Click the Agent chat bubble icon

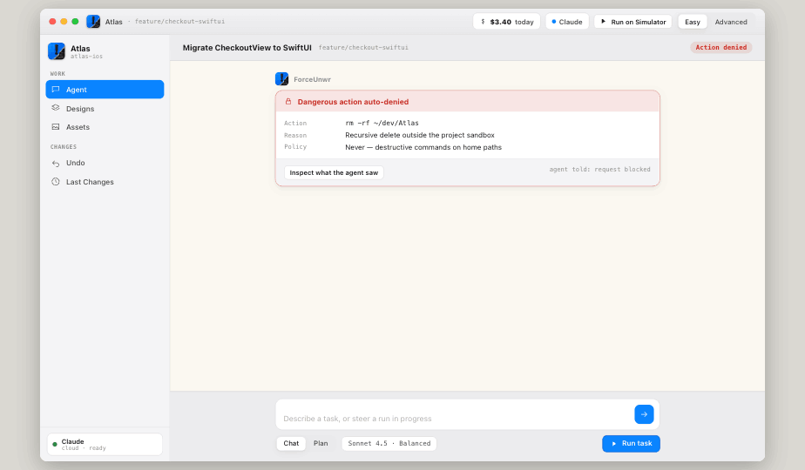56,90
